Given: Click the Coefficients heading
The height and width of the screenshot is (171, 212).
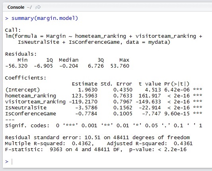Looking at the screenshot, I should pos(26,78).
